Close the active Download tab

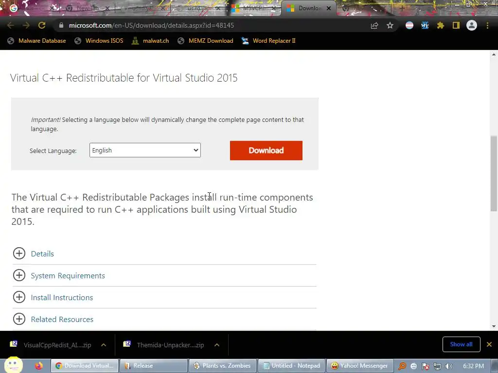(329, 8)
